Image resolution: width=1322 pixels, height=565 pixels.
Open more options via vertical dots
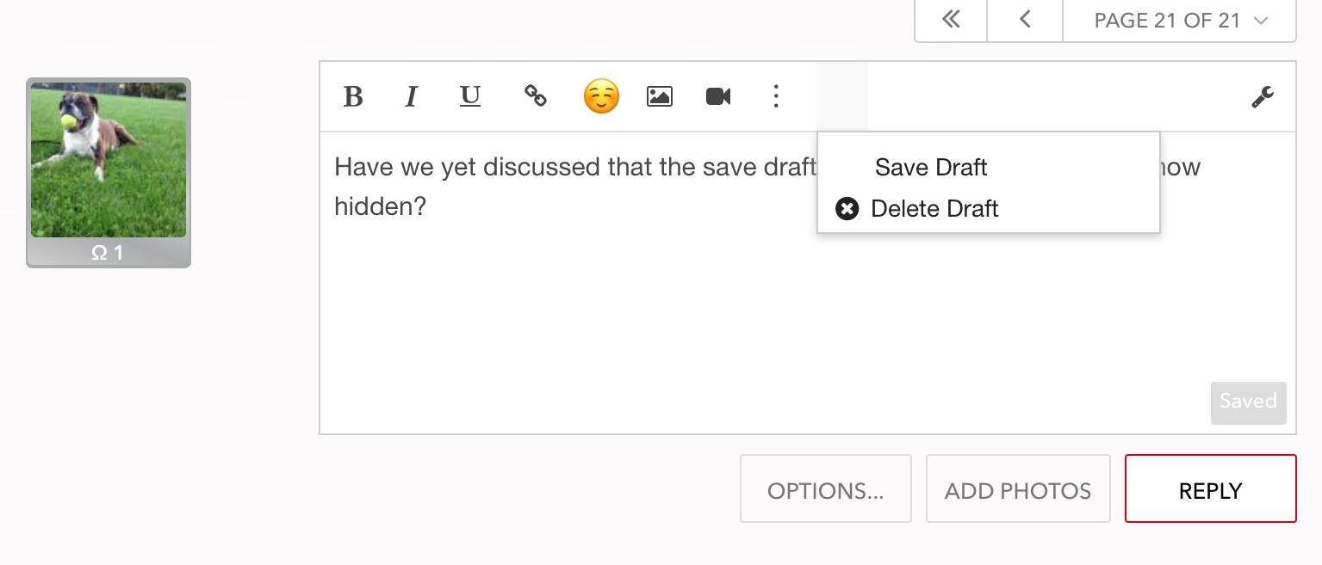(x=776, y=96)
